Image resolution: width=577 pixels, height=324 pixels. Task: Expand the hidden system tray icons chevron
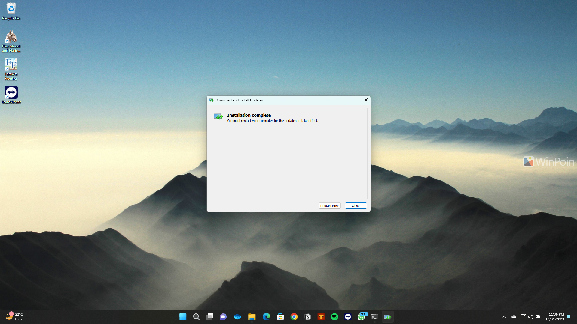pyautogui.click(x=504, y=317)
